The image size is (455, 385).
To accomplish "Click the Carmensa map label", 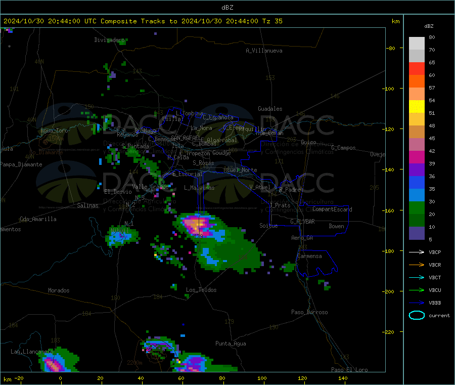I will click(309, 256).
